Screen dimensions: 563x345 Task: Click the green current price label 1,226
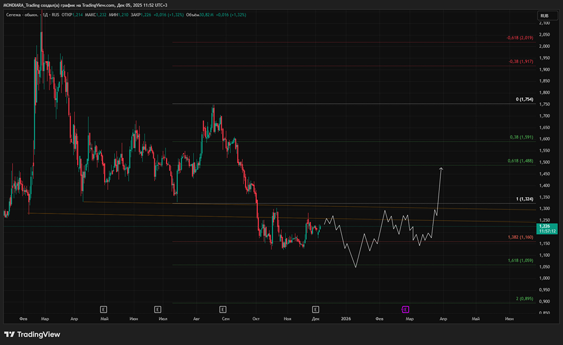544,226
